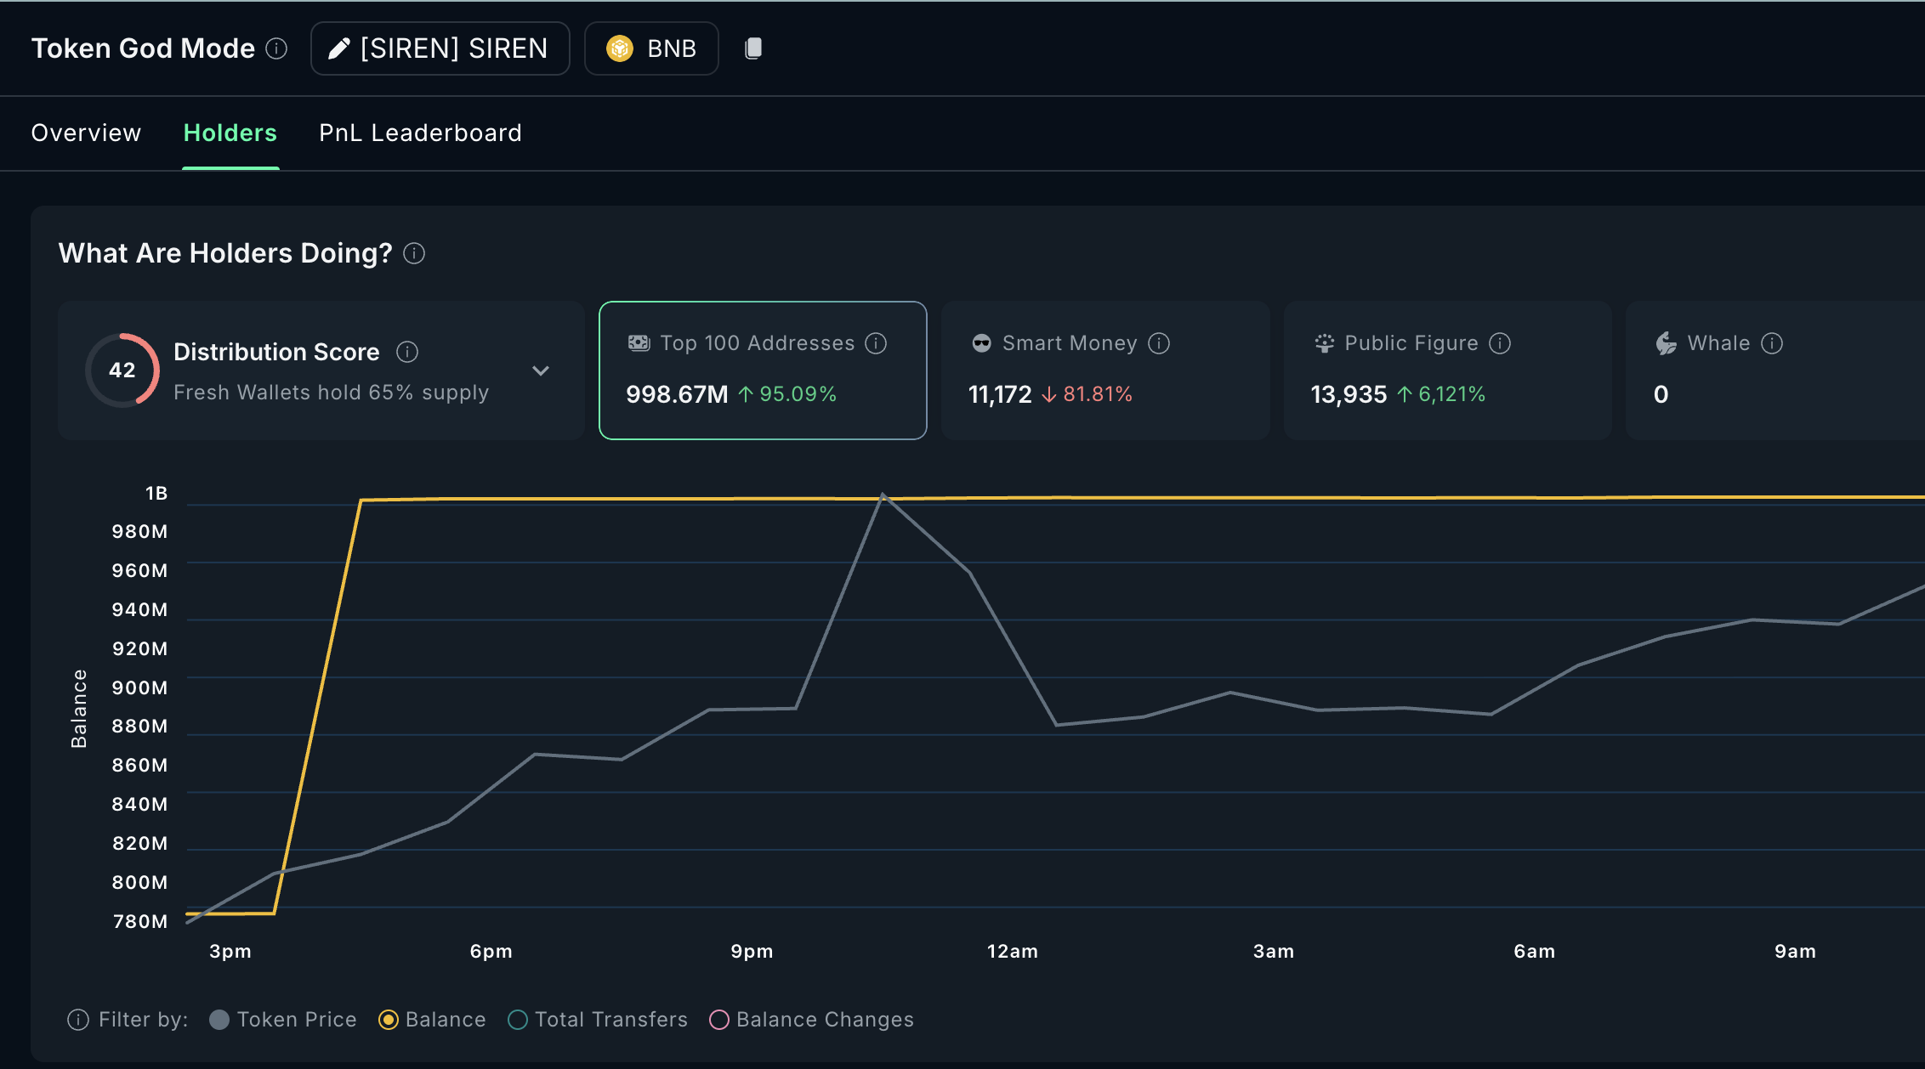Enable the Total Transfers filter
The width and height of the screenshot is (1925, 1069).
click(518, 1020)
